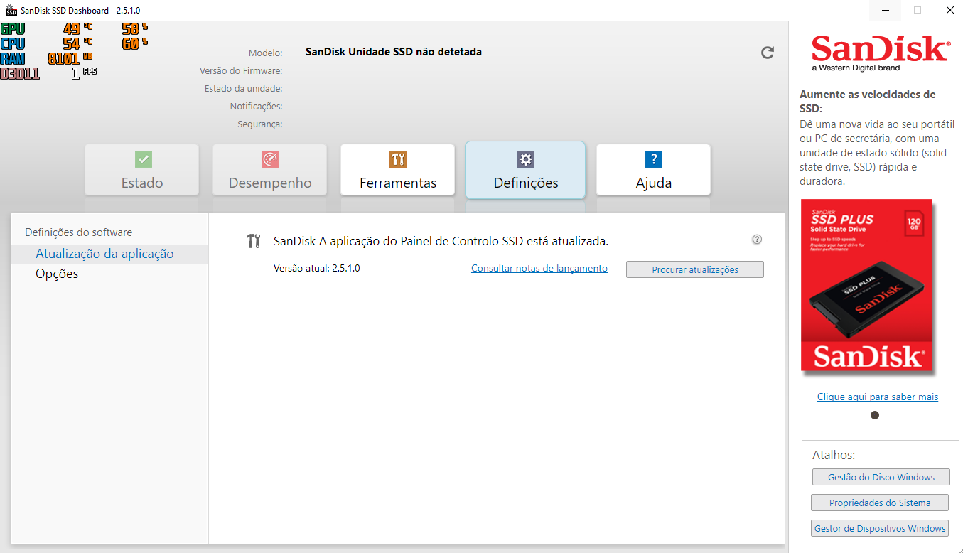This screenshot has height=553, width=963.
Task: Open Gestor de Dispositivos Windows shortcut
Action: pyautogui.click(x=880, y=528)
